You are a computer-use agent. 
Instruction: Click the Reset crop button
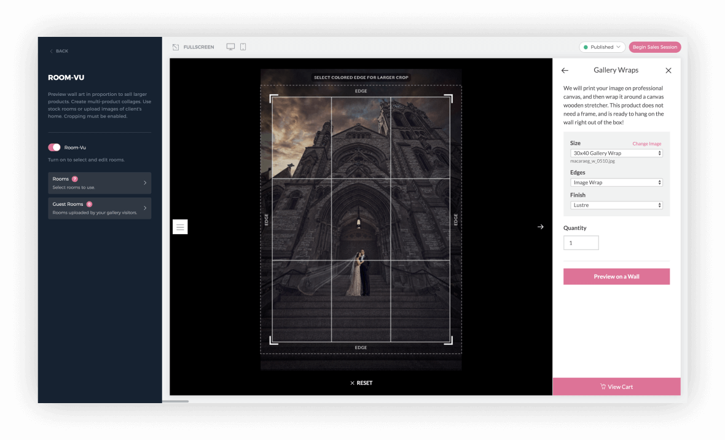pyautogui.click(x=361, y=383)
